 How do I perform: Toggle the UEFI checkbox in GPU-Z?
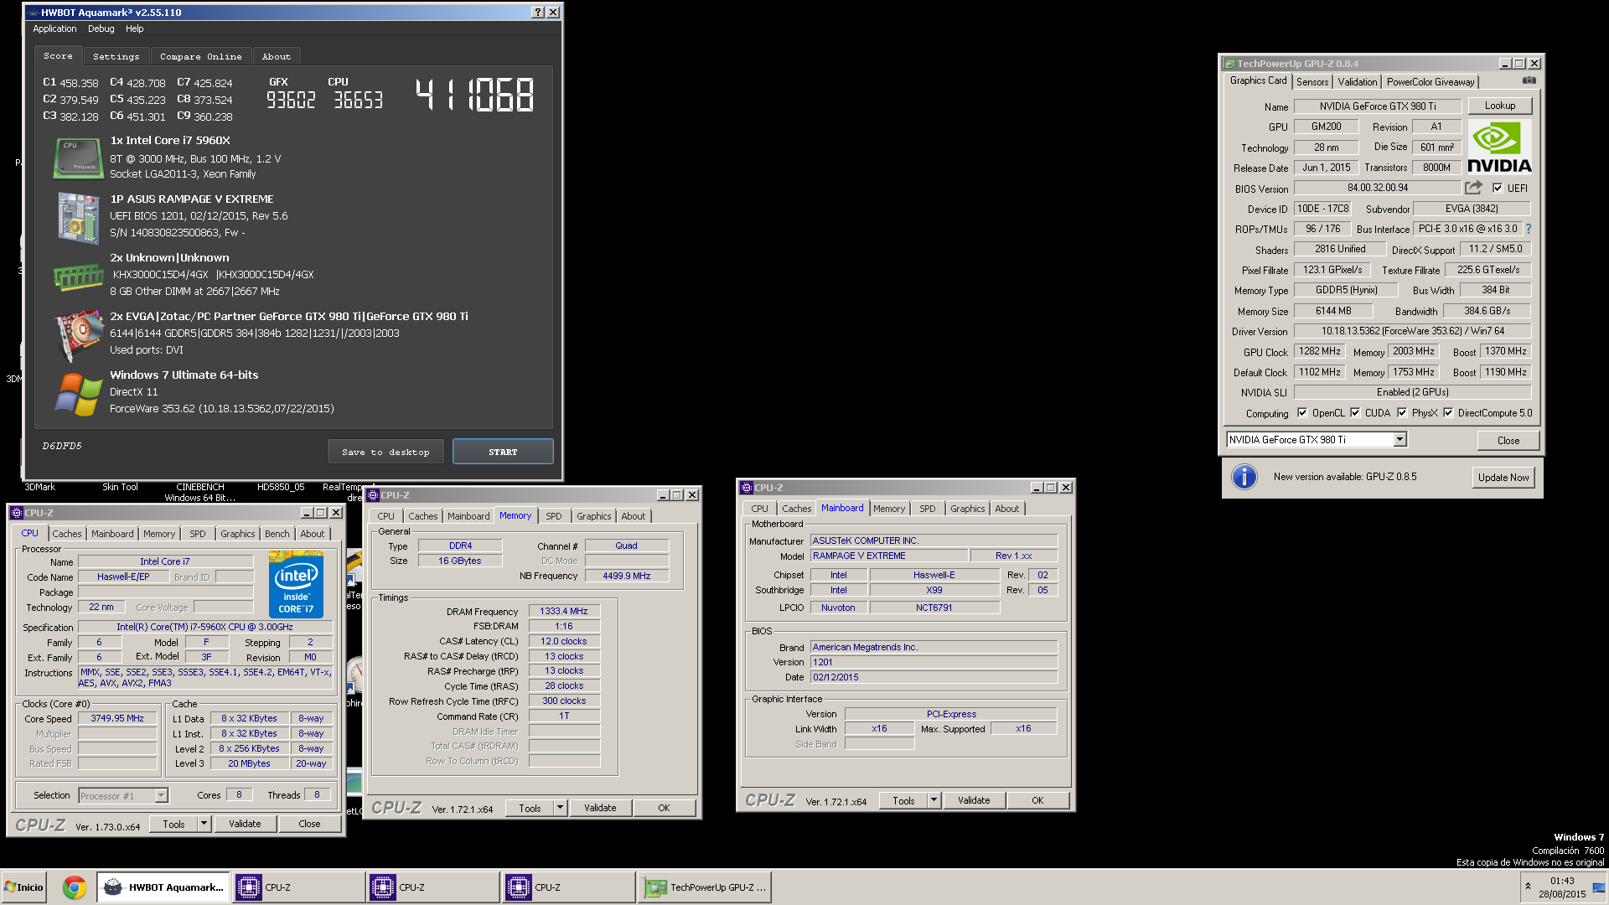pos(1497,188)
